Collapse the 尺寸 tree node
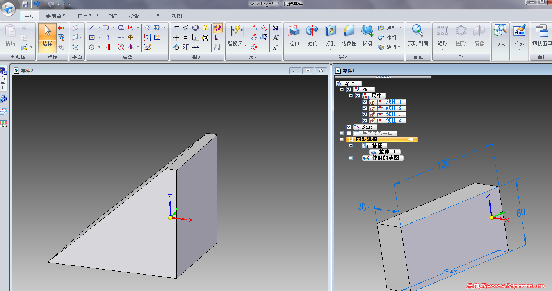Screen dimensions: 552x291 [351, 96]
